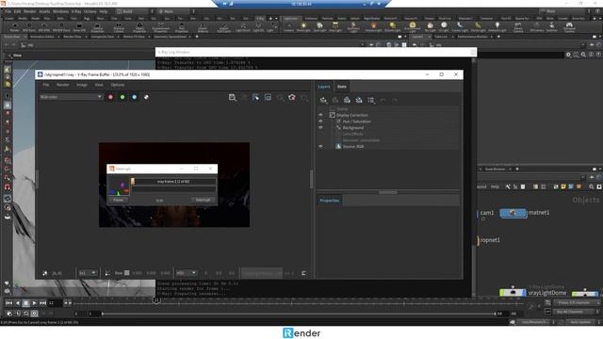Select the Source: RGB layer row
603x339 pixels.
(387, 147)
